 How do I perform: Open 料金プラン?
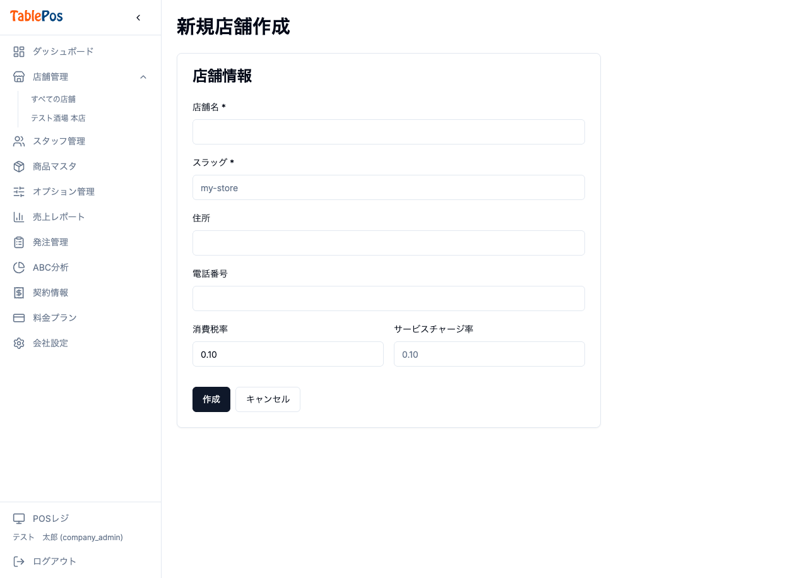point(80,318)
